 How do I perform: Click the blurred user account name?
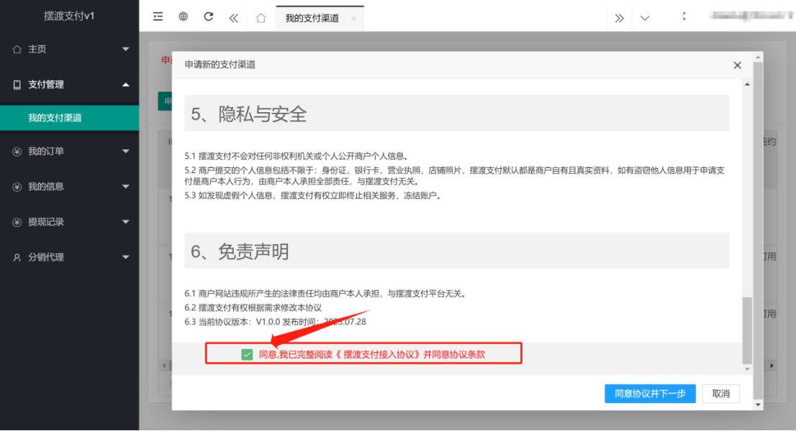click(x=751, y=16)
